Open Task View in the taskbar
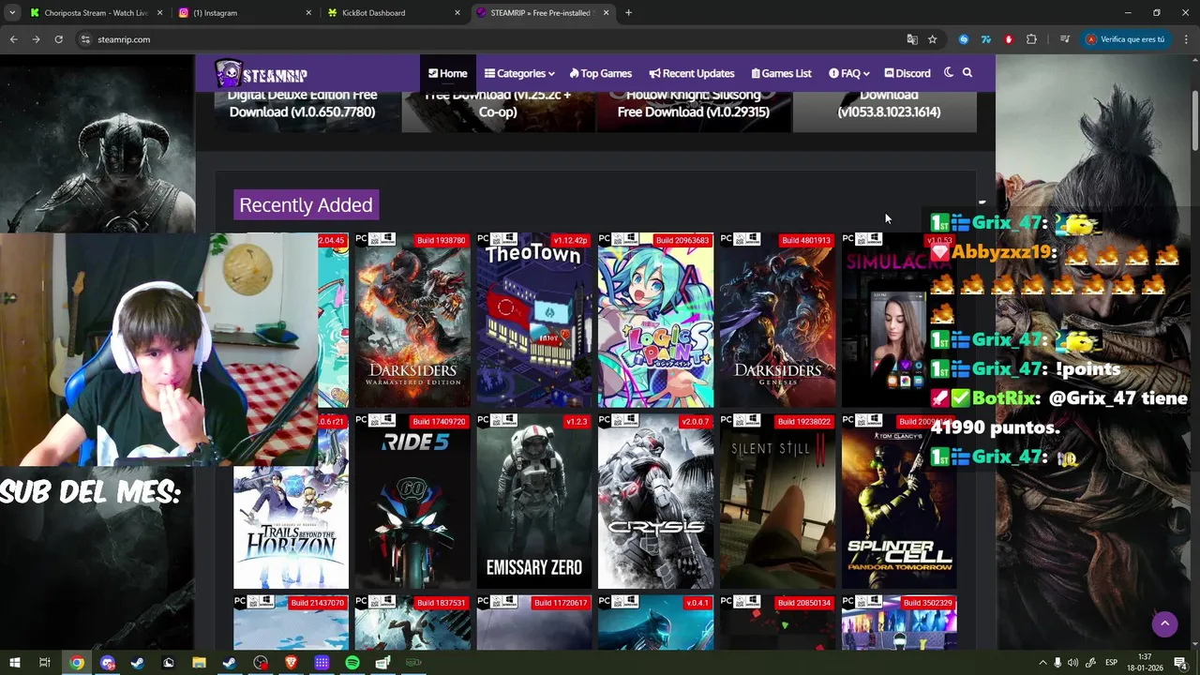The image size is (1200, 675). 44,663
